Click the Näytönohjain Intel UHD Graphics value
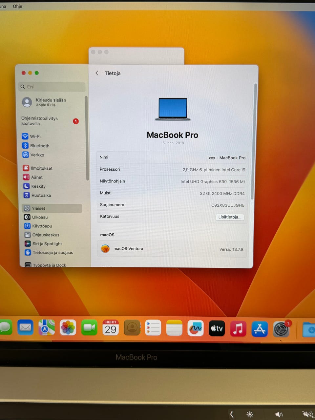 pyautogui.click(x=213, y=182)
